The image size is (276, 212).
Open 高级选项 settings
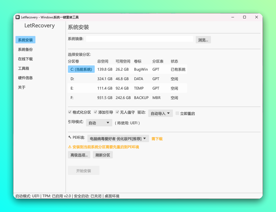pos(79,155)
